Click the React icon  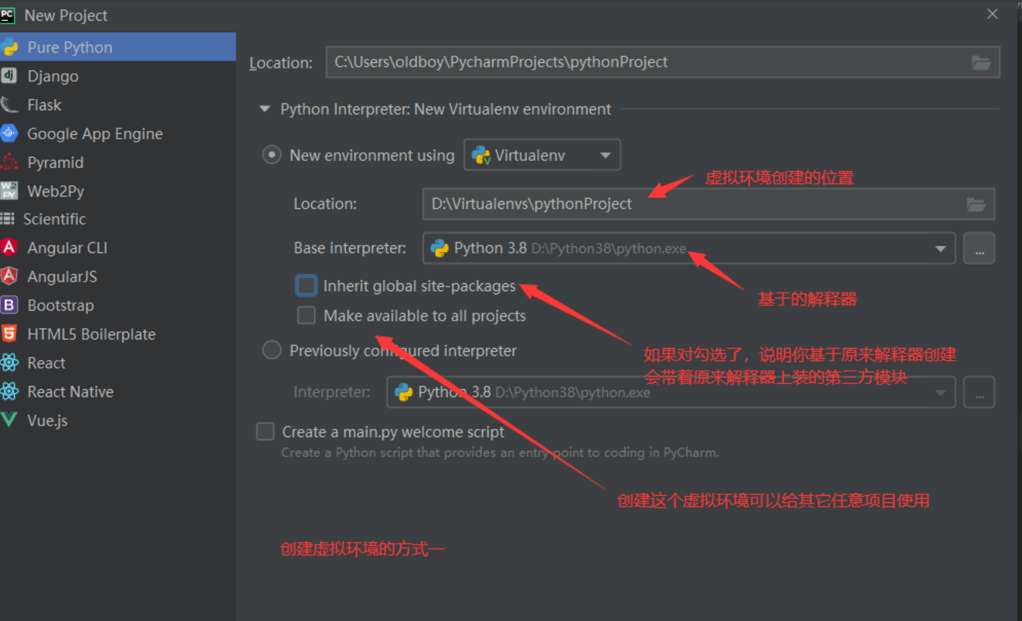click(9, 363)
